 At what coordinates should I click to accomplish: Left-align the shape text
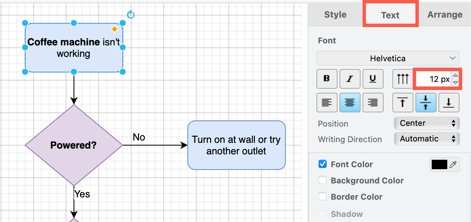tap(327, 103)
